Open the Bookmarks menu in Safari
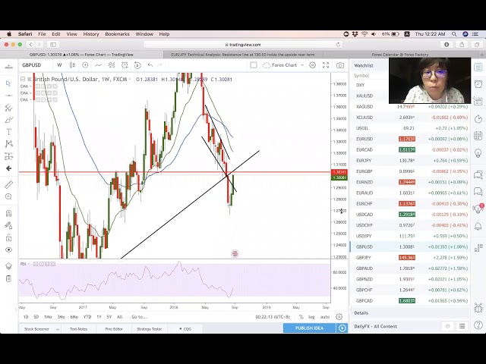The image size is (486, 364). click(x=117, y=34)
